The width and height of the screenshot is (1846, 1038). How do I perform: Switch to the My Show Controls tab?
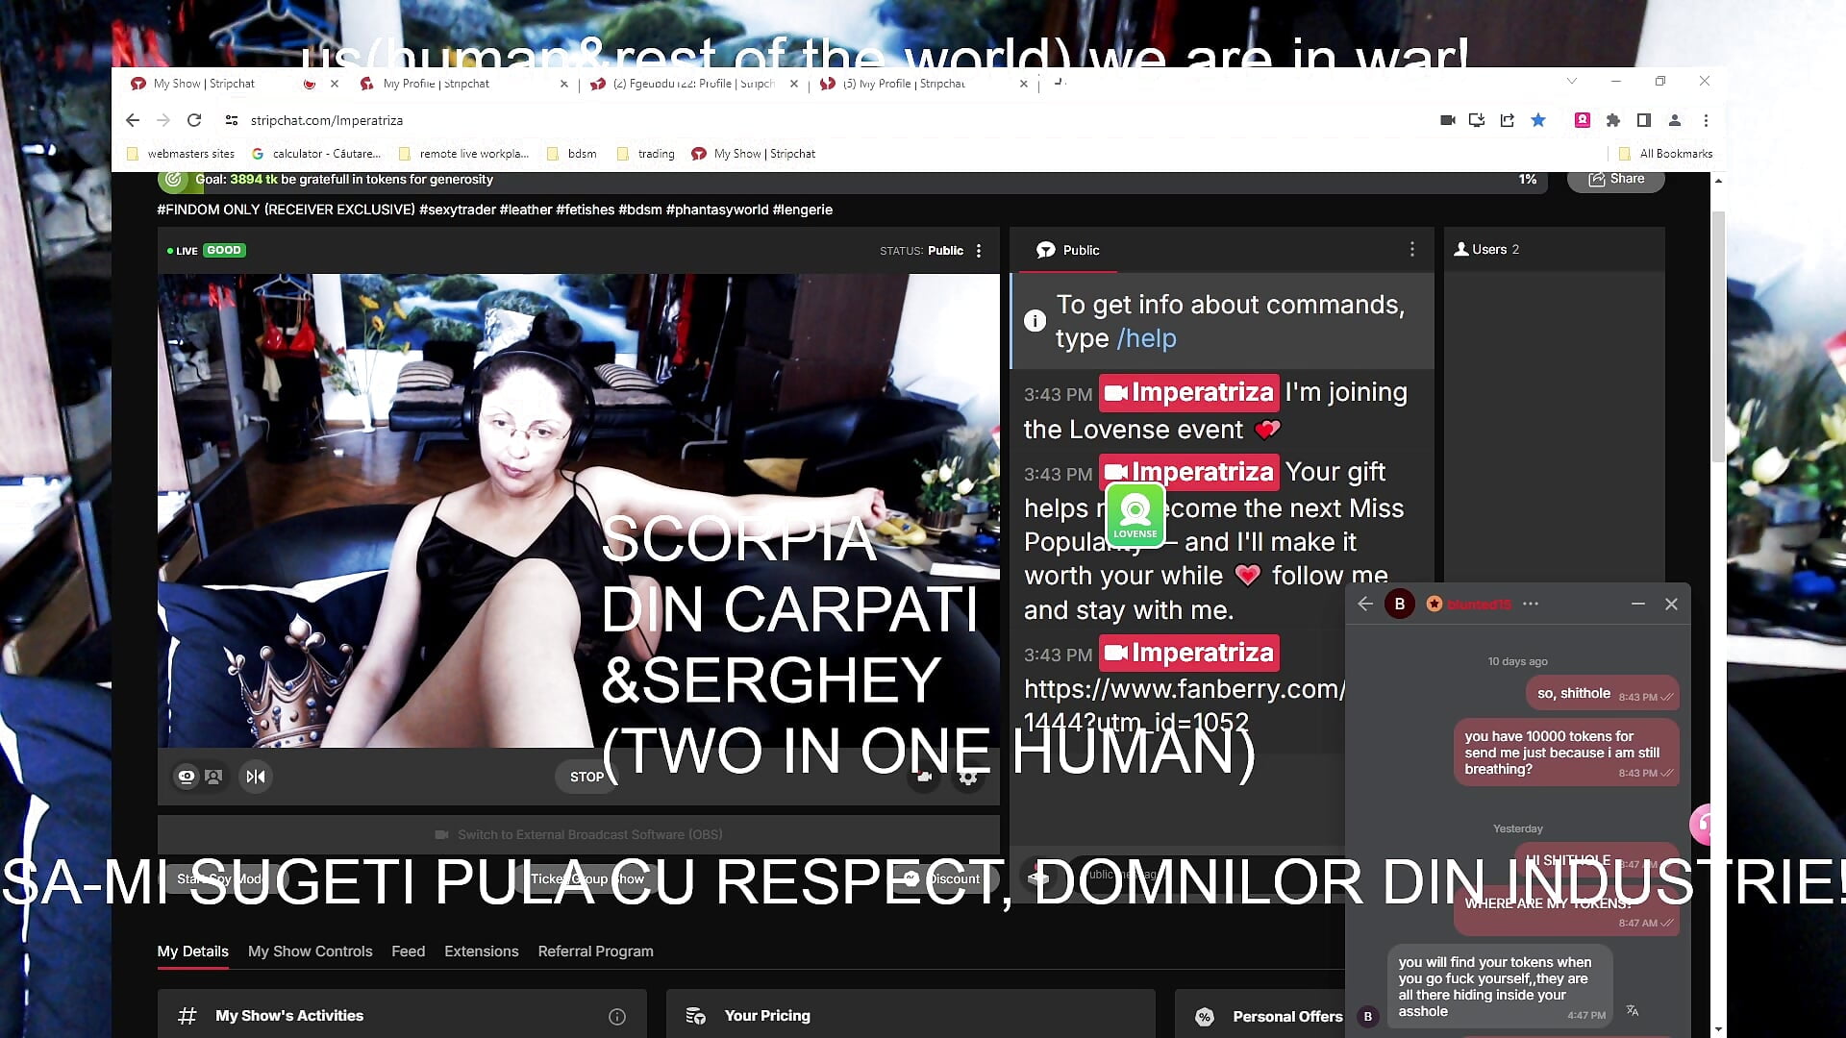pos(310,951)
